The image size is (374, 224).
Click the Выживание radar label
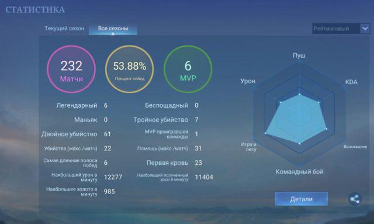click(355, 147)
